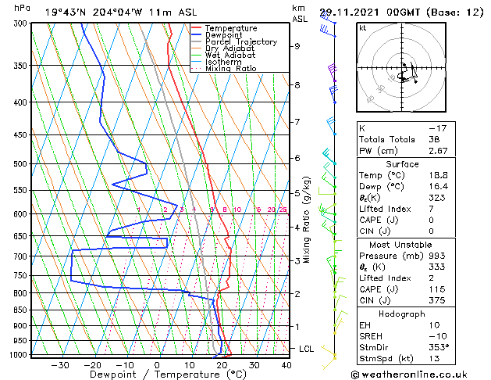This screenshot has width=491, height=380.
Task: Click the pink mixing ratio label '1'
Action: [139, 210]
